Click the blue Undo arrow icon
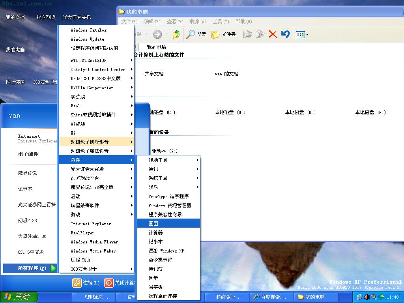The height and width of the screenshot is (303, 404). click(285, 34)
